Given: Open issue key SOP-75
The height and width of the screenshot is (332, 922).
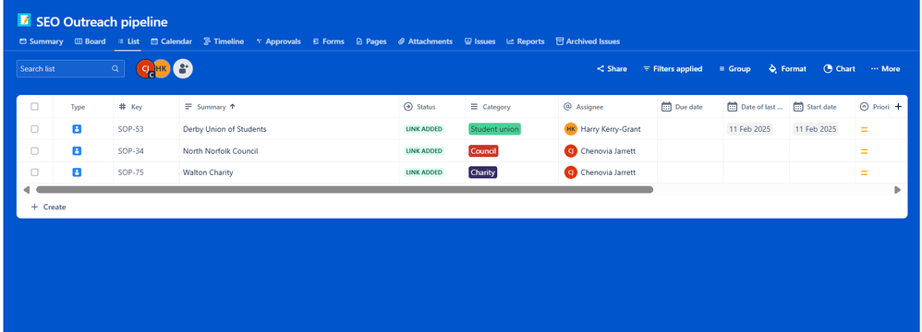Looking at the screenshot, I should point(130,172).
